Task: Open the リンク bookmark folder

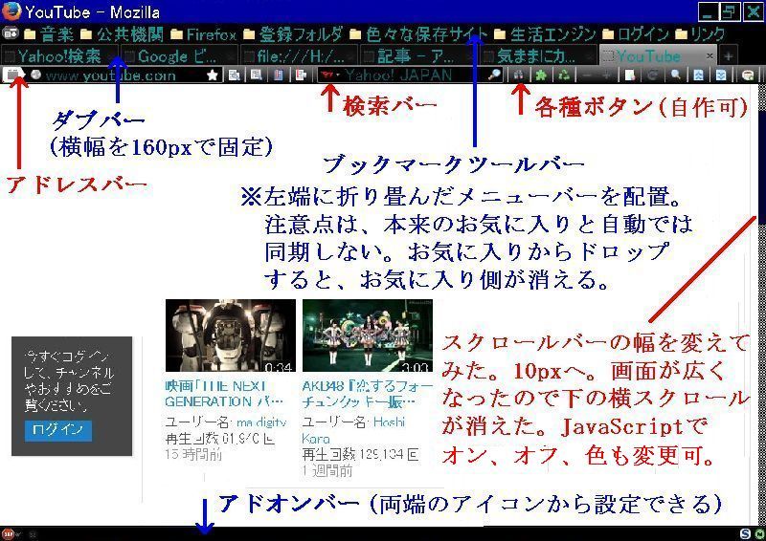Action: point(700,33)
